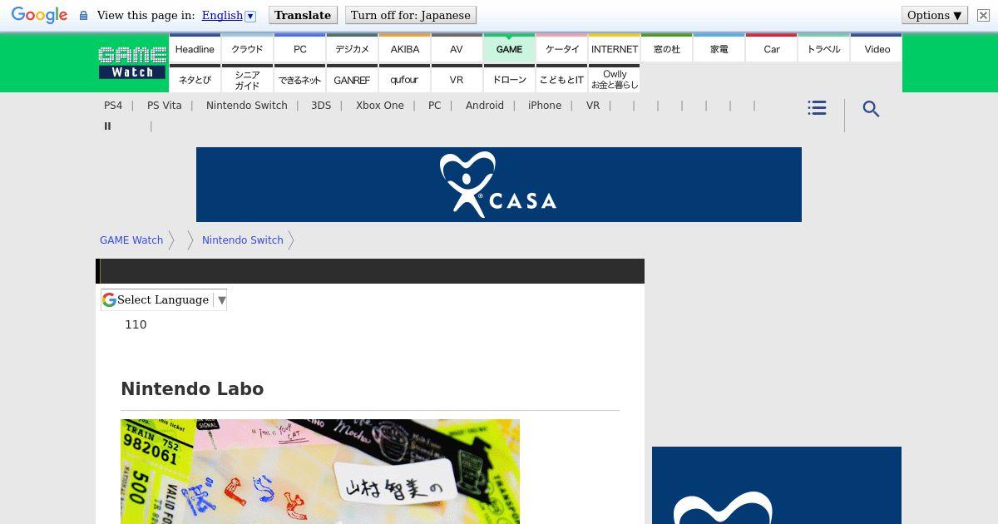Open the シニアガイド tab
998x524 pixels.
click(x=247, y=80)
